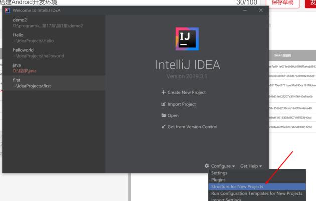The image size is (316, 201).
Task: Choose Import Project
Action: pos(181,104)
